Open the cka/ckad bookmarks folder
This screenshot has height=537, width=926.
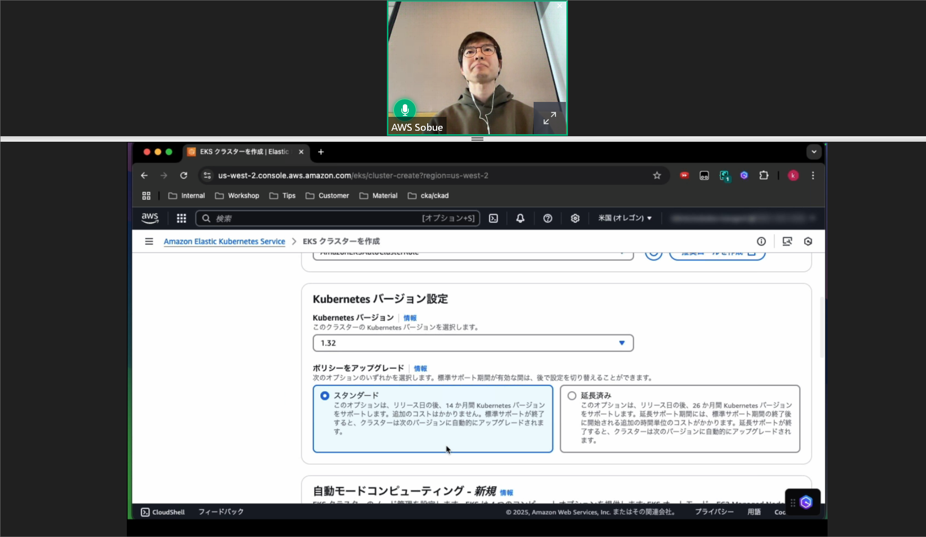[x=428, y=196]
